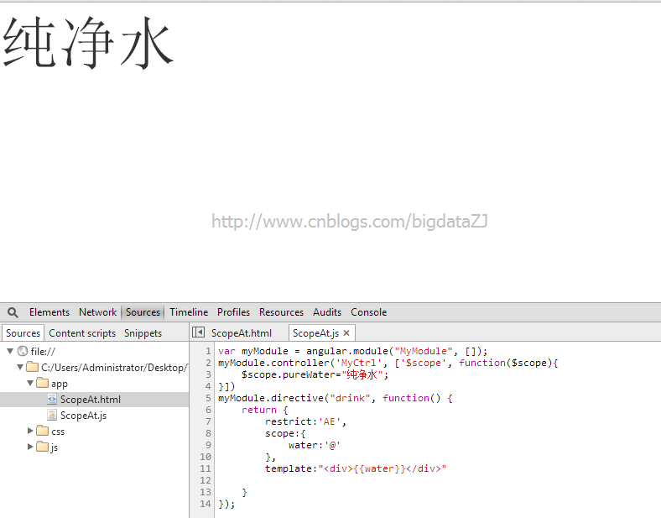Click the "drink" string in line 5
The height and width of the screenshot is (518, 661).
[350, 398]
